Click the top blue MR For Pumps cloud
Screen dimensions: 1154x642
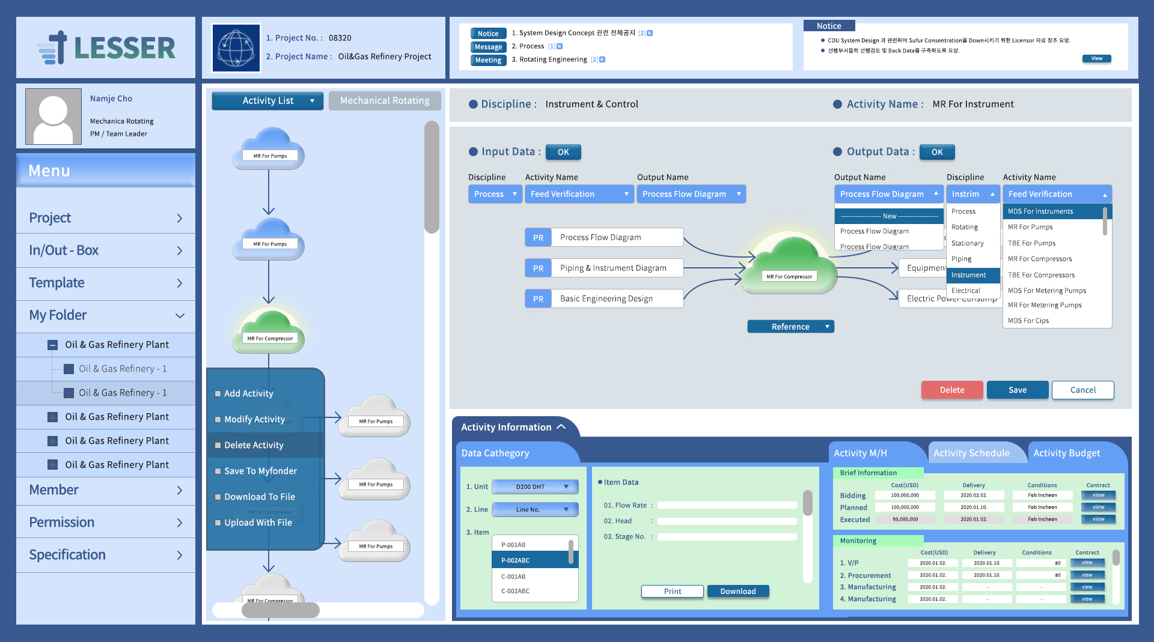tap(269, 149)
